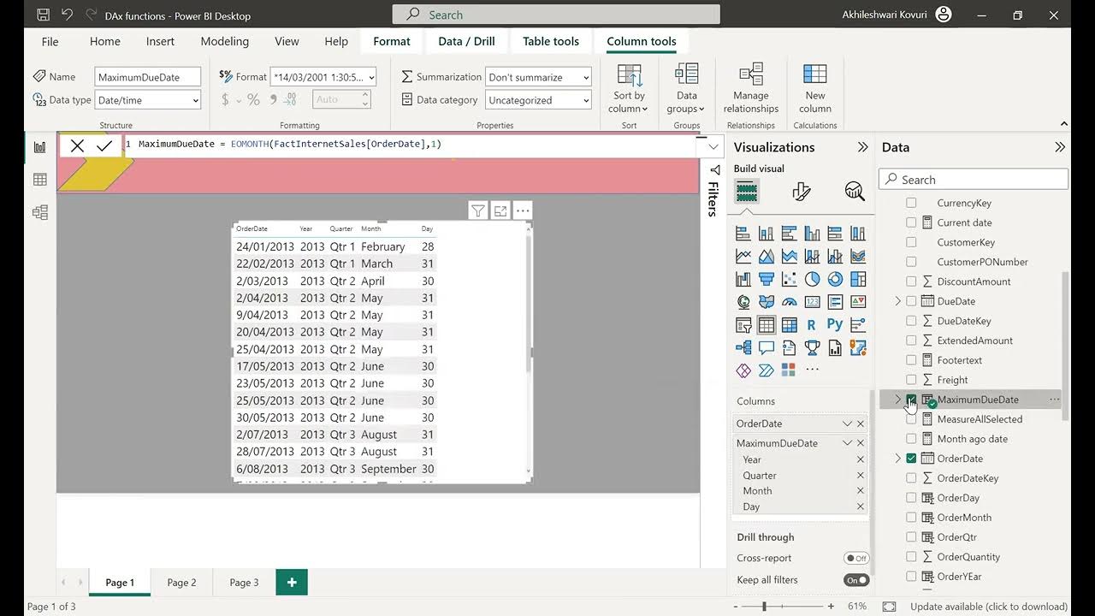The image size is (1095, 616).
Task: Expand the Sort by column menu
Action: [629, 89]
